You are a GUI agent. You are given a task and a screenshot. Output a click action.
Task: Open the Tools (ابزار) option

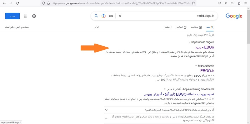coord(97,27)
